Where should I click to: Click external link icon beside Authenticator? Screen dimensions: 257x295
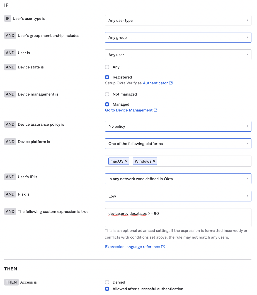tap(171, 83)
